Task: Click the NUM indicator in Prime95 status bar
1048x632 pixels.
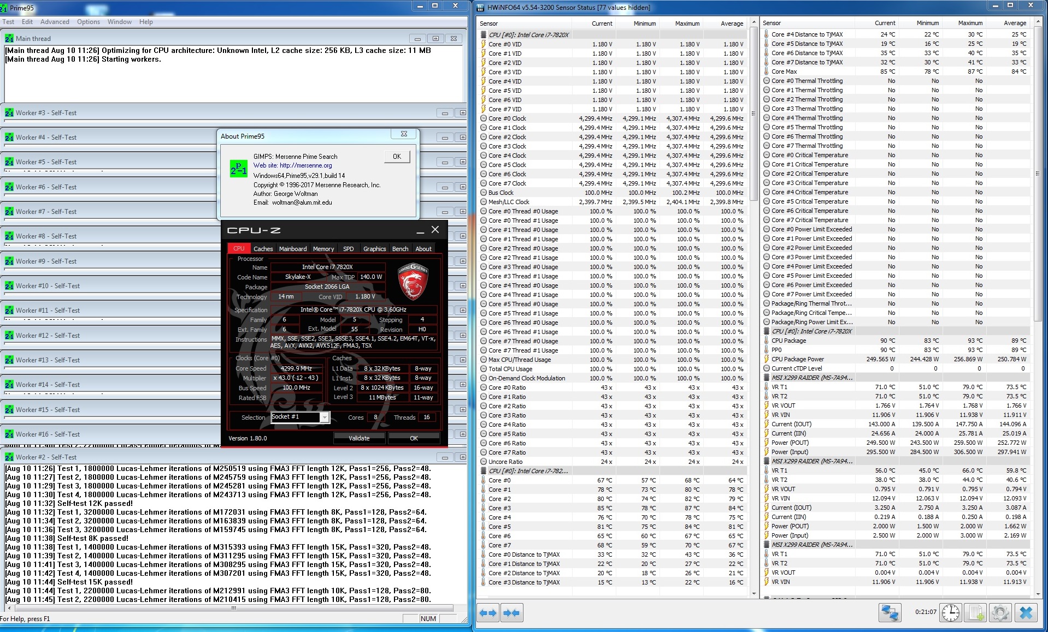Action: pos(428,619)
